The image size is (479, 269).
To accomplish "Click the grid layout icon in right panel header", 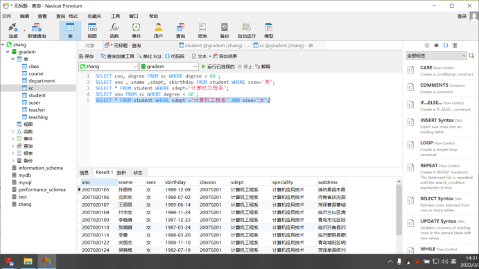I will (x=455, y=46).
